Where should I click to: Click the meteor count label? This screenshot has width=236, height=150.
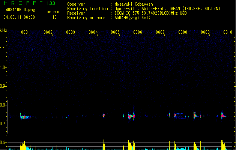coord(53,12)
